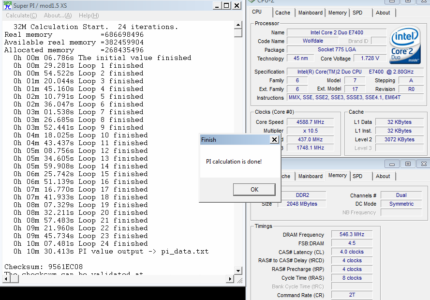Click the 8 clocks tRAS value
Screen dimensions: 430x300
[x=352, y=278]
